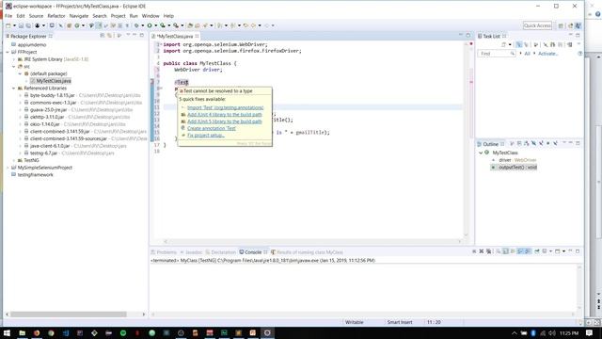The height and width of the screenshot is (339, 602).
Task: Open the New wizard dropdown arrow
Action: pos(14,25)
